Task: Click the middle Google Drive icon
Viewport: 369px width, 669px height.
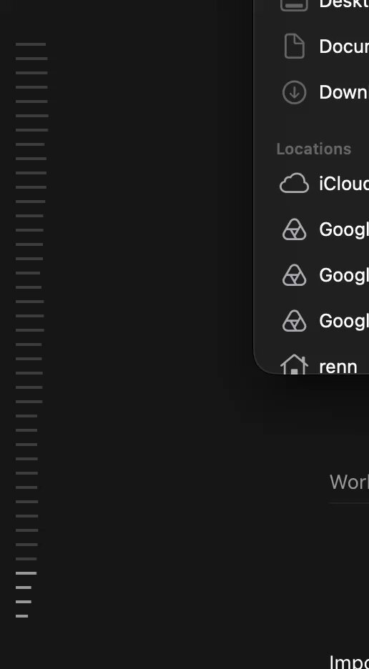Action: pyautogui.click(x=294, y=275)
